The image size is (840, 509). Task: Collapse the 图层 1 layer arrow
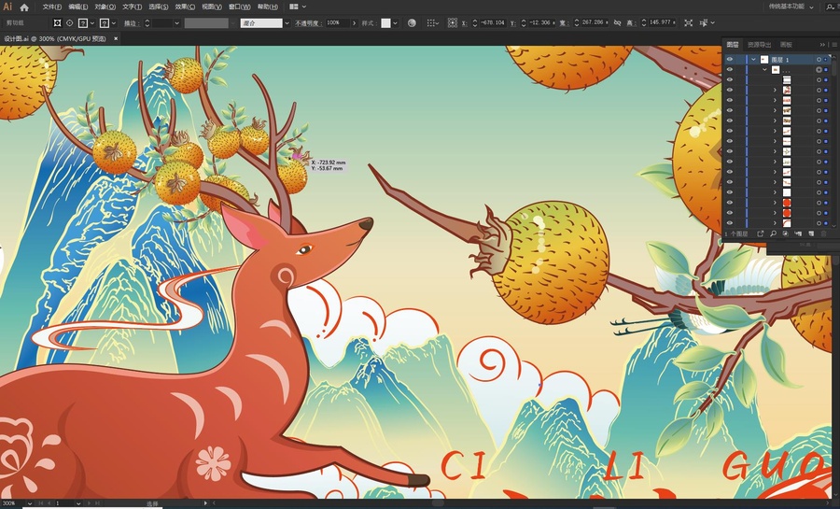(754, 60)
